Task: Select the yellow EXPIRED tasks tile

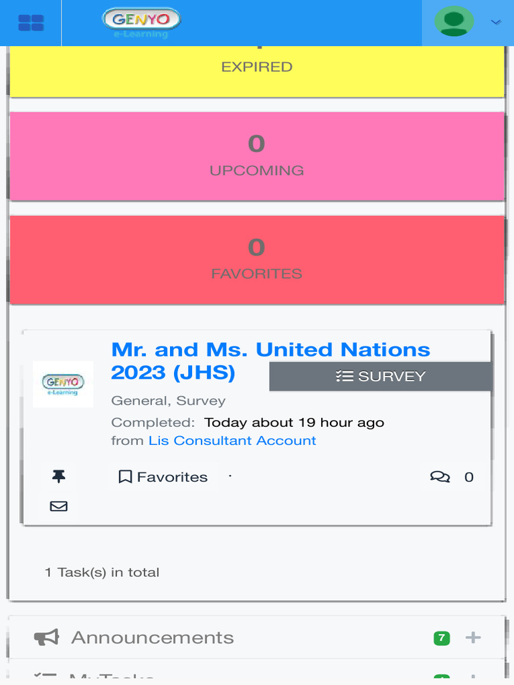Action: (257, 71)
